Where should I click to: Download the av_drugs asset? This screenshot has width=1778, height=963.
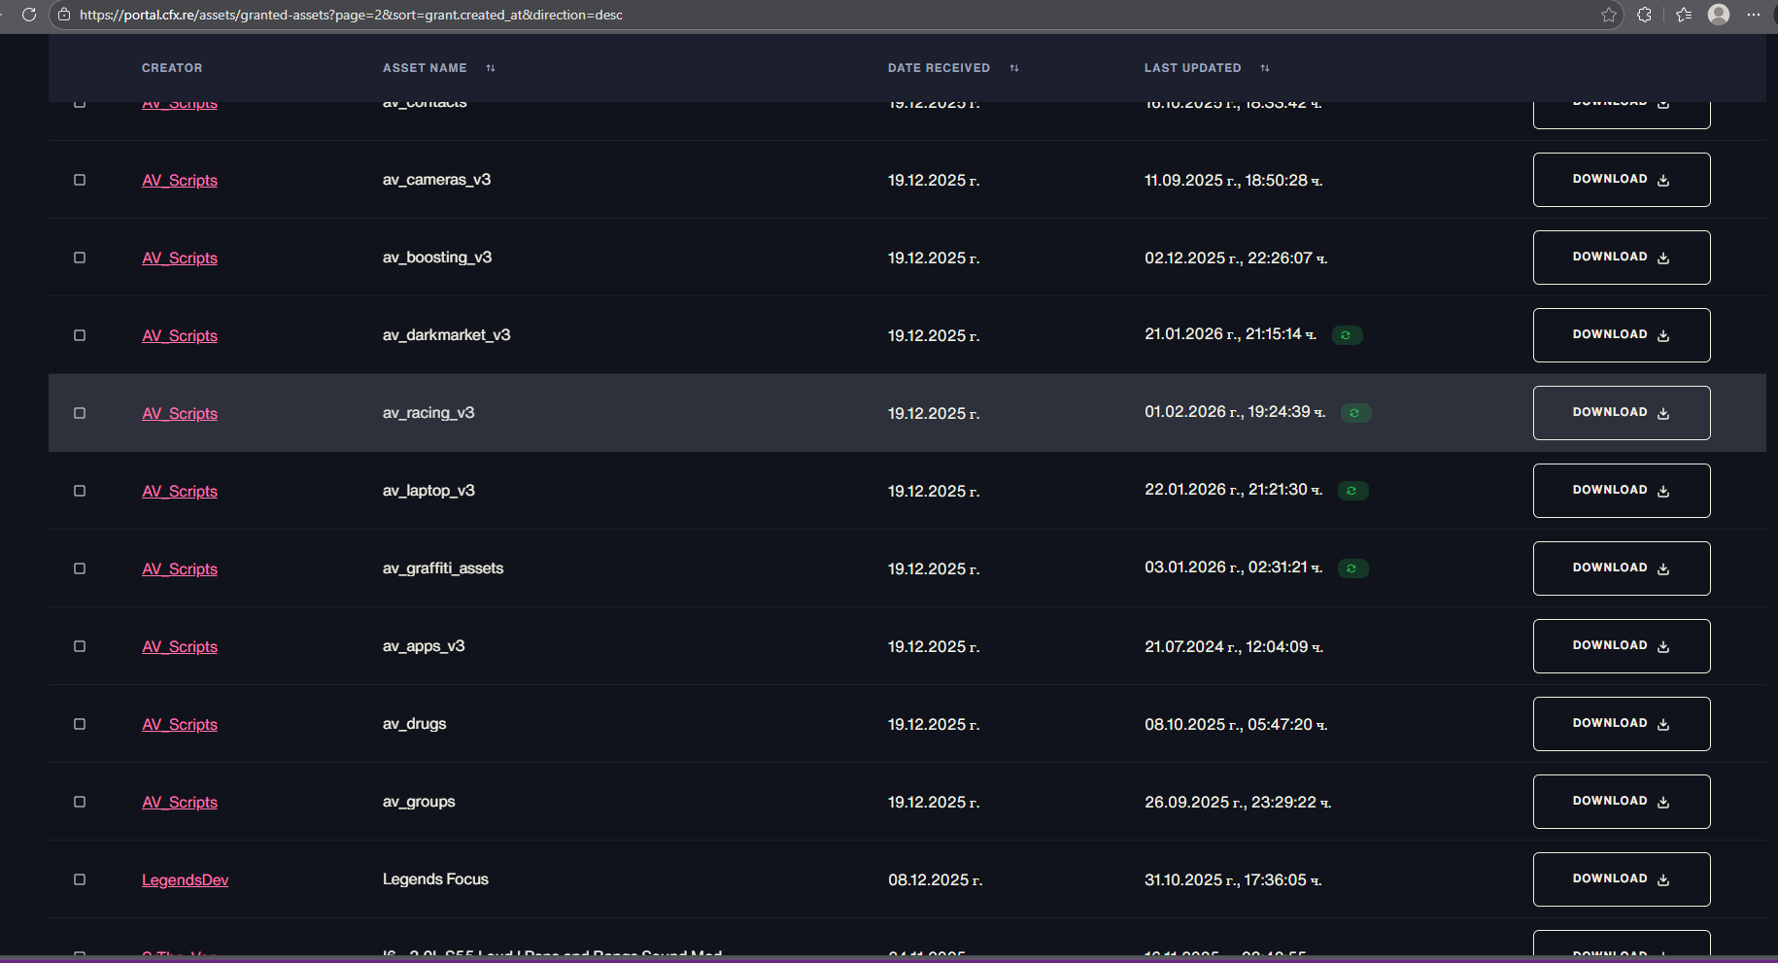point(1622,724)
